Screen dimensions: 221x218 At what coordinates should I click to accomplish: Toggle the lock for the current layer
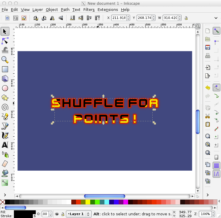click(63, 214)
